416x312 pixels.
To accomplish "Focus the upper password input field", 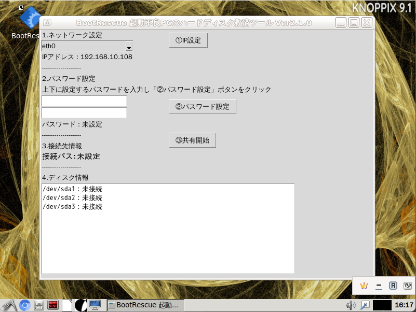I will [x=84, y=101].
